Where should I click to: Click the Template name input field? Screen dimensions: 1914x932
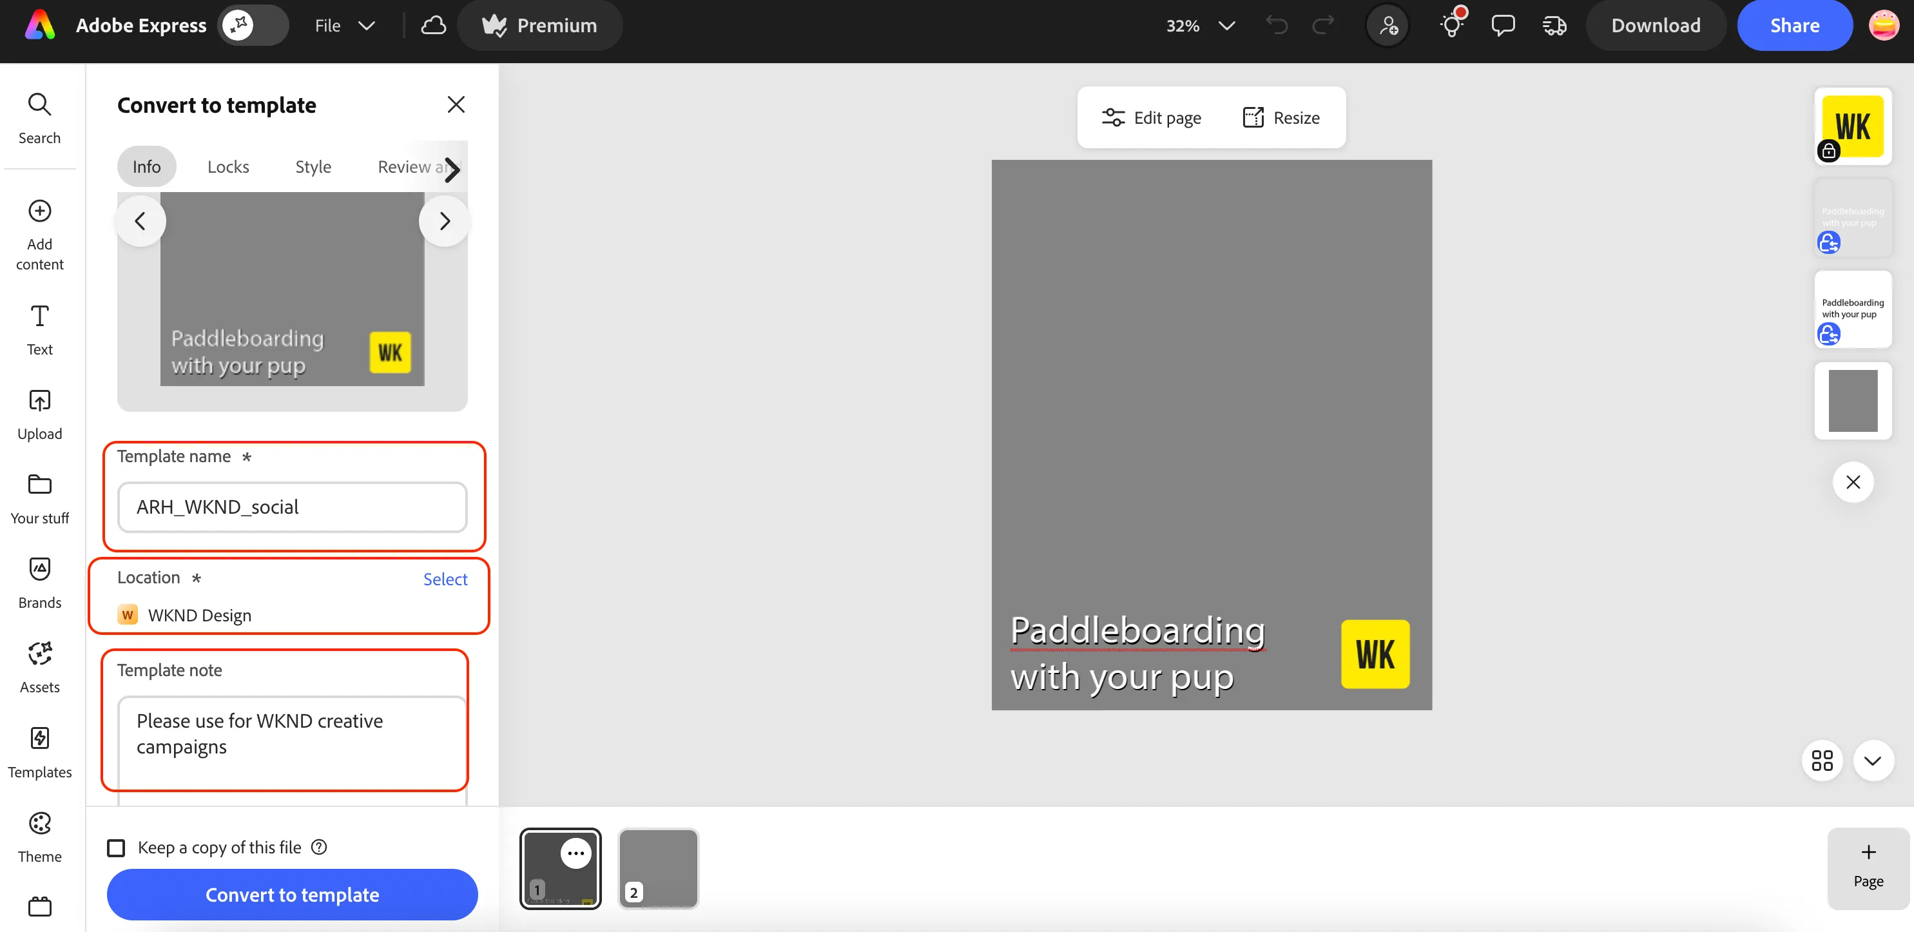tap(292, 507)
